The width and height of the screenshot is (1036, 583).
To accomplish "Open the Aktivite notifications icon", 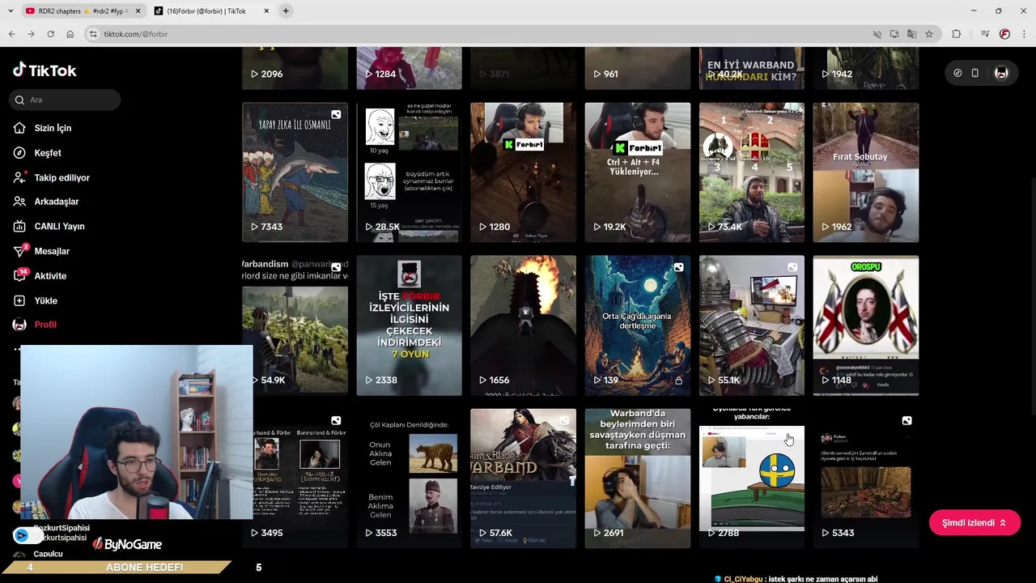I will 19,276.
